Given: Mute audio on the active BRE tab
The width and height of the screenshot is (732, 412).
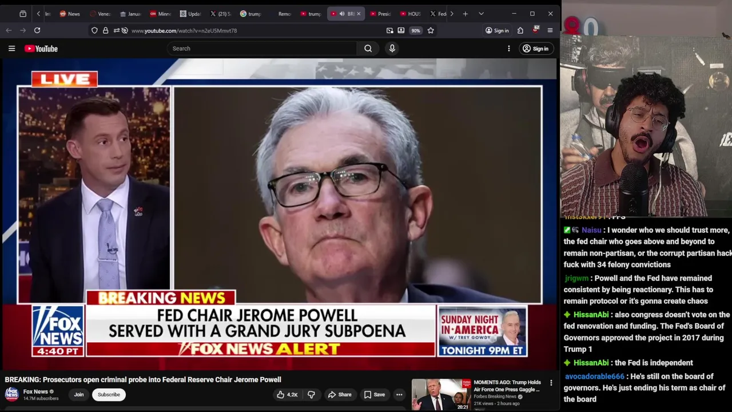Looking at the screenshot, I should [x=343, y=14].
